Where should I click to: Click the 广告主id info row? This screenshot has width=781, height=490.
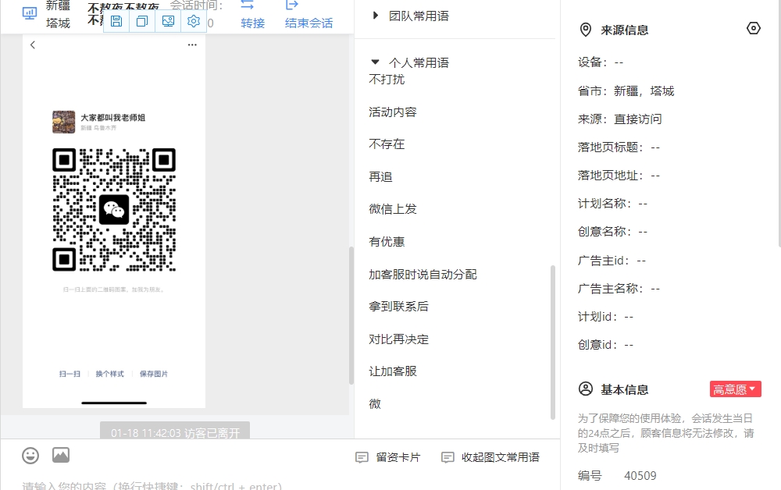click(612, 260)
